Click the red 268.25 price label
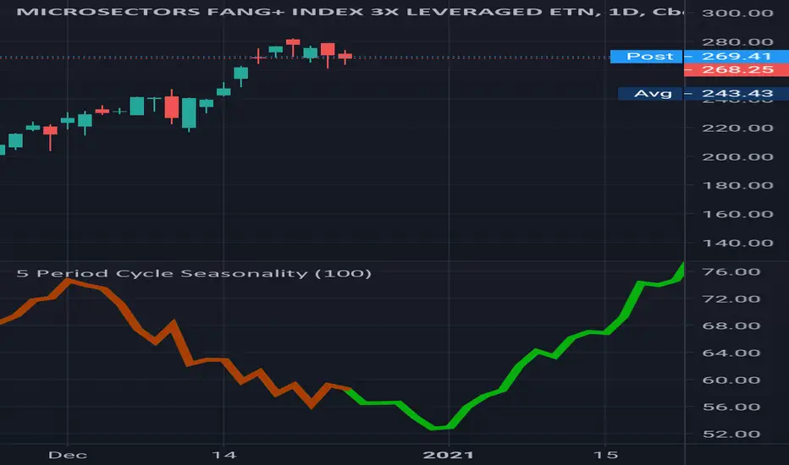This screenshot has width=789, height=465. 737,69
